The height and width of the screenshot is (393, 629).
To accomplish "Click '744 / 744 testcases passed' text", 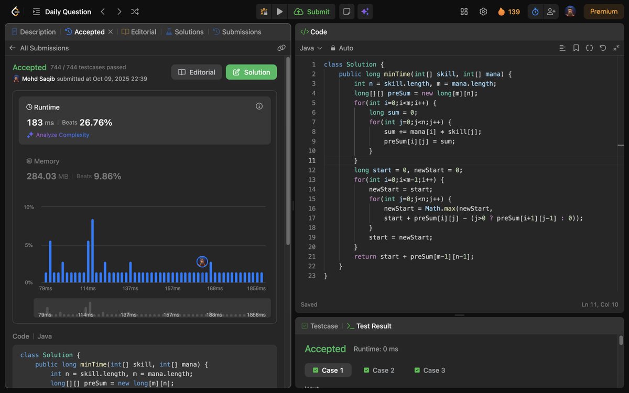I will click(88, 68).
